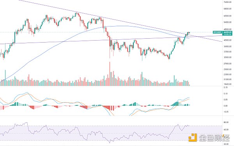Click the tall teal volume bar at far left
This screenshot has height=146, width=234.
pos(5,78)
